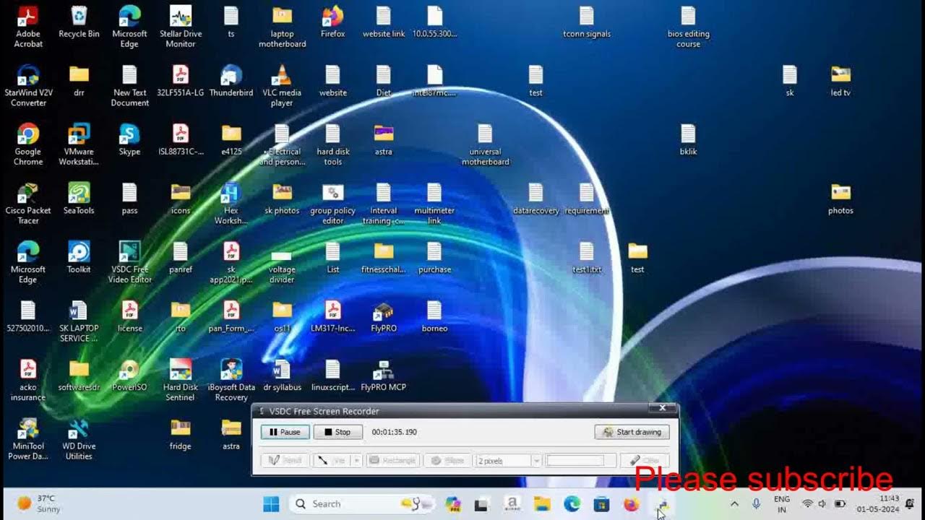Open the led tv folder
Image resolution: width=925 pixels, height=520 pixels.
point(840,80)
